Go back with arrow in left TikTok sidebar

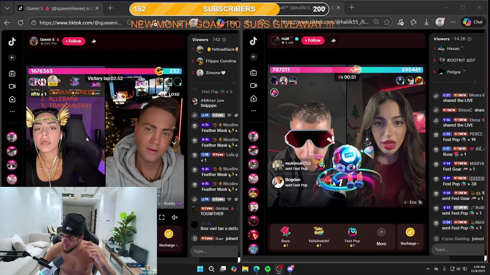[x=12, y=58]
